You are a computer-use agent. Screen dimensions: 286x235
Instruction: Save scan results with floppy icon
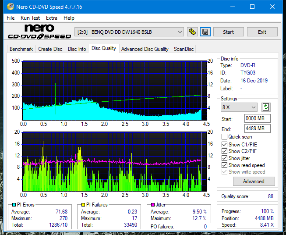click(205, 32)
